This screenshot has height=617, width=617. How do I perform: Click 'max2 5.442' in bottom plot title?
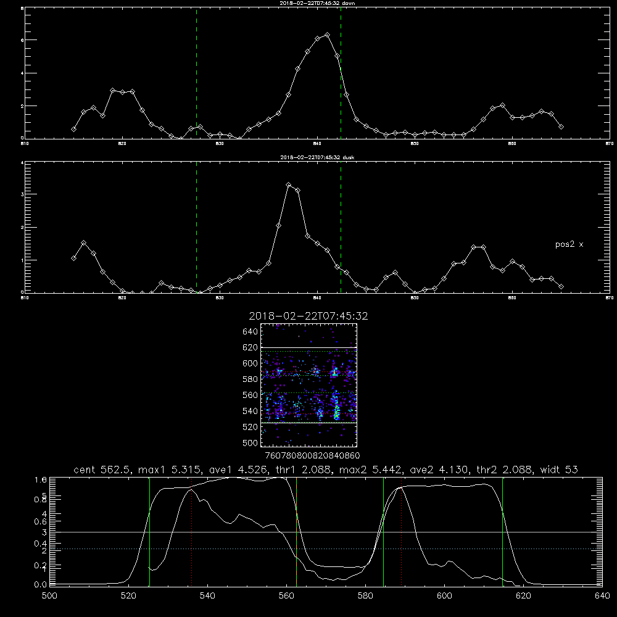[370, 470]
